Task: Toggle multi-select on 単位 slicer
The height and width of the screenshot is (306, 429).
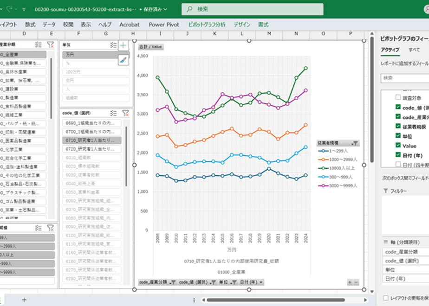Action: tap(113, 45)
